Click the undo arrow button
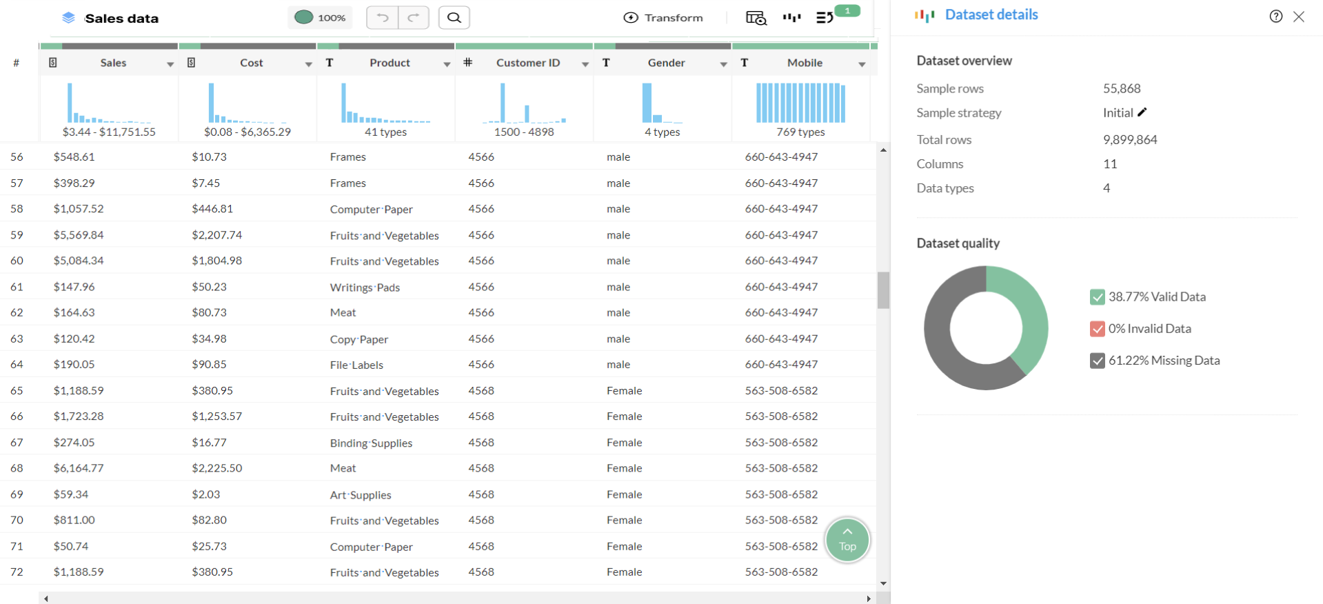 click(383, 18)
